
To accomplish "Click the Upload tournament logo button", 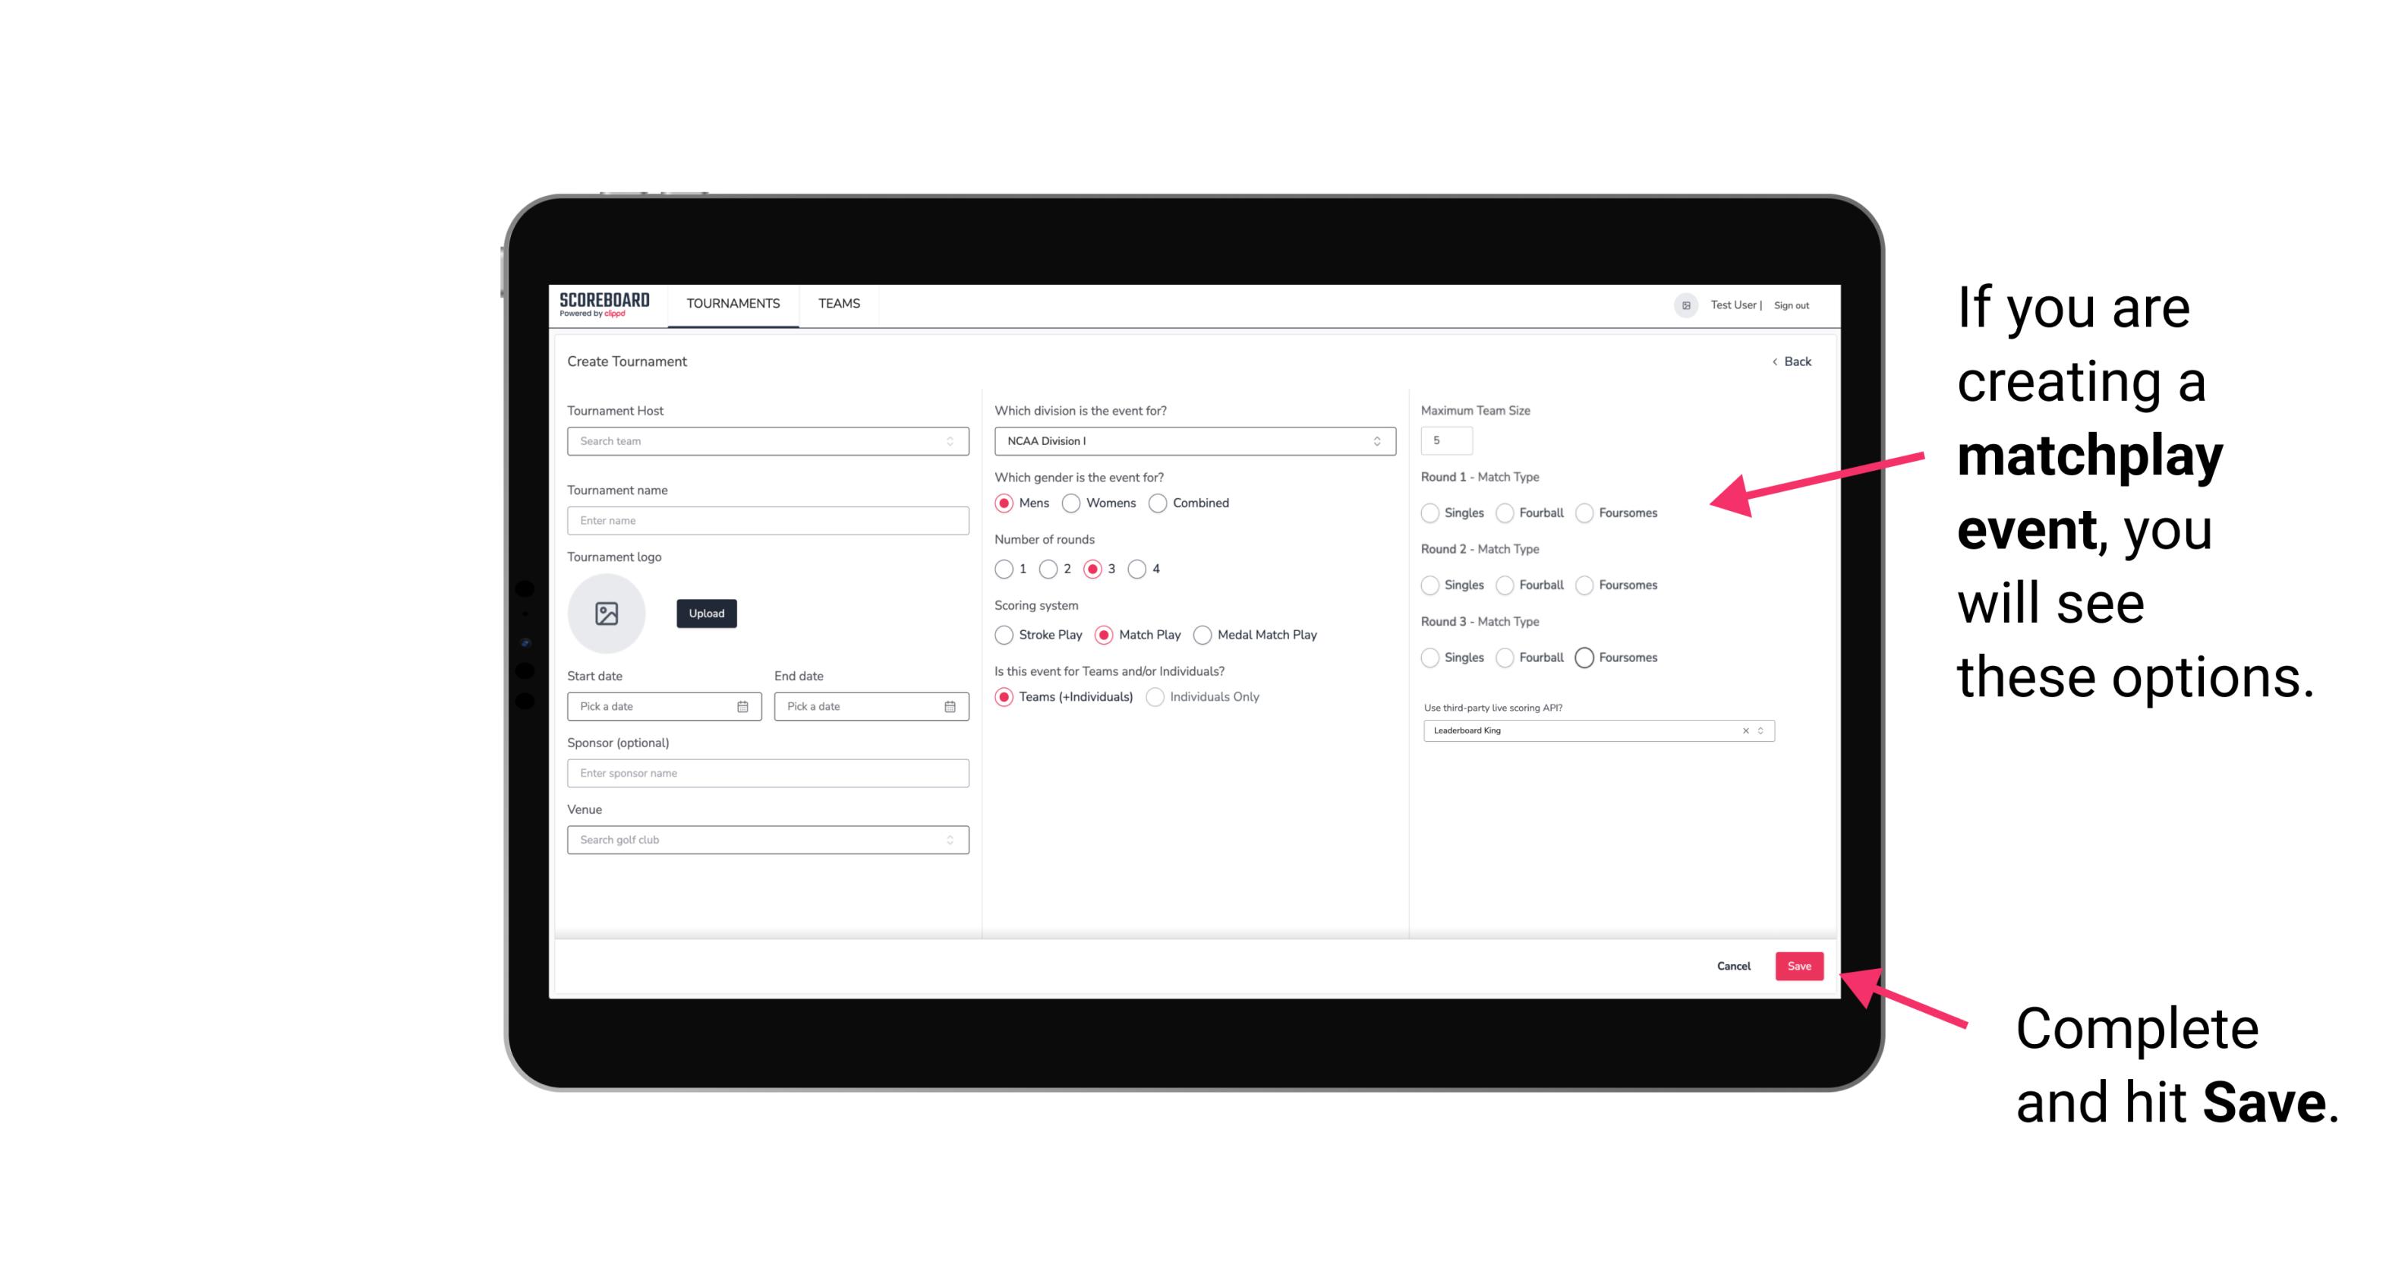I will (708, 614).
